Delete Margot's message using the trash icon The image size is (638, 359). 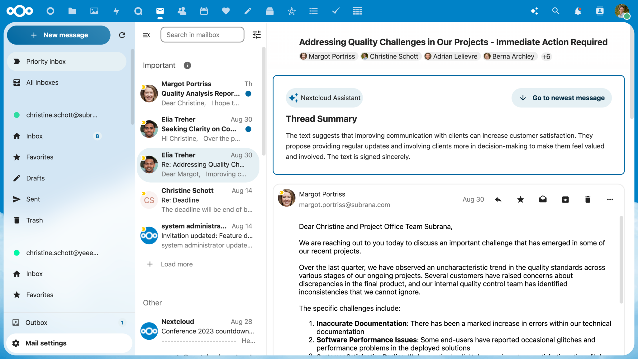point(588,199)
